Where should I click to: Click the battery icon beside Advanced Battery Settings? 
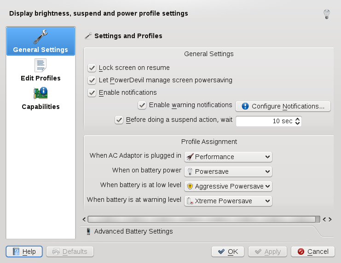click(88, 231)
